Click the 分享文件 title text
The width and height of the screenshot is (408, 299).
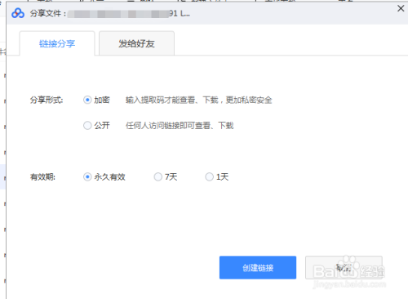(48, 13)
